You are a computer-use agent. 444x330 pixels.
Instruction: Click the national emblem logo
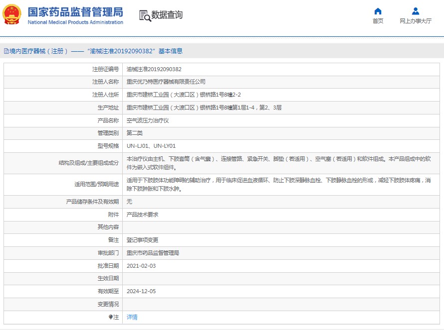12,15
